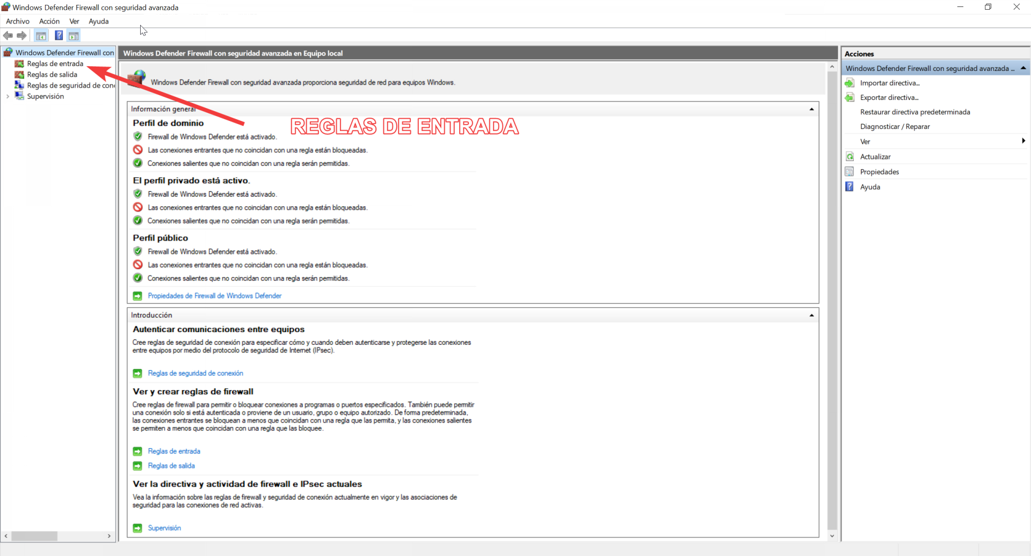Click "Ver y crear reglas de firewall" heading
Image resolution: width=1031 pixels, height=556 pixels.
(x=193, y=392)
